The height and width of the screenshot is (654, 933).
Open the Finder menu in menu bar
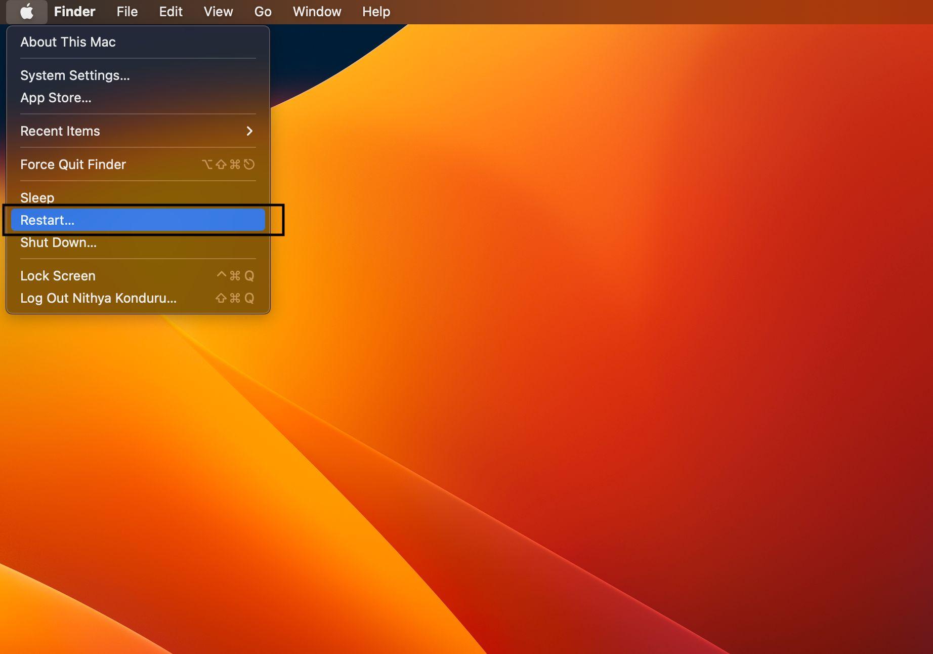[74, 12]
